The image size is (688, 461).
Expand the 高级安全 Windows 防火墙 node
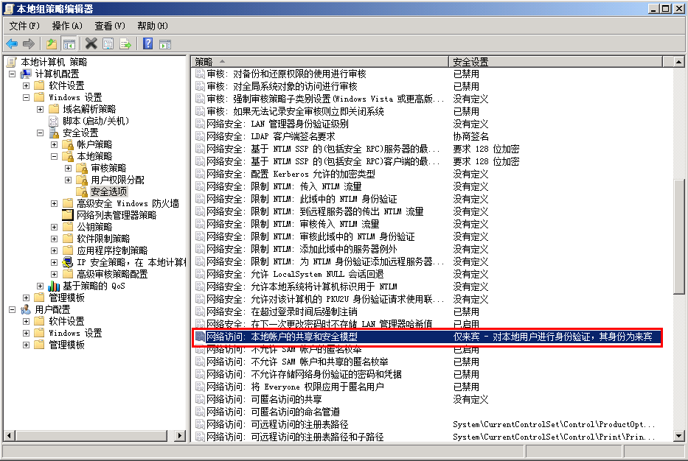click(x=55, y=204)
